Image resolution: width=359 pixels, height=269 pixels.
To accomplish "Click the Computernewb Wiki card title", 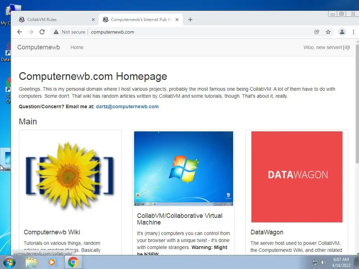I will click(x=52, y=232).
